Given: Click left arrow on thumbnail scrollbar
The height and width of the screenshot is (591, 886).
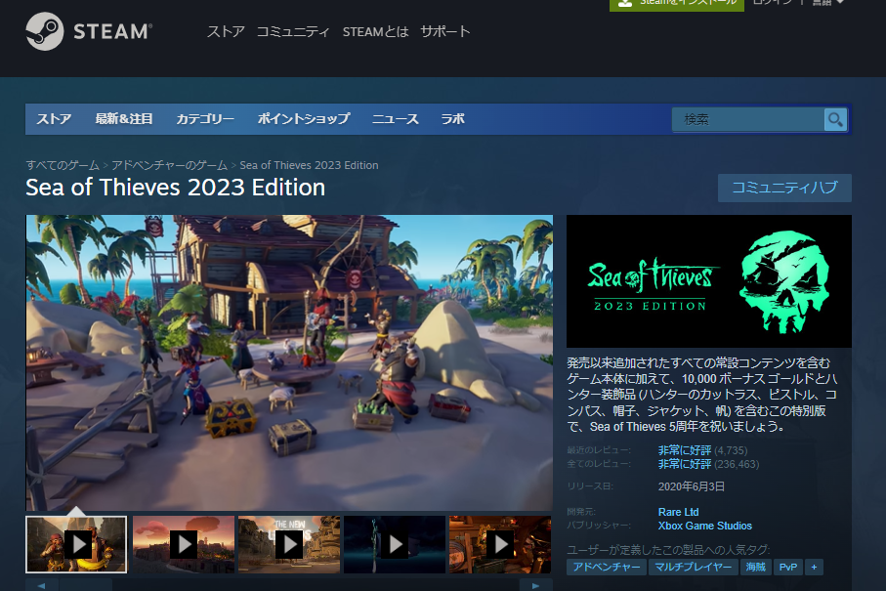Looking at the screenshot, I should pyautogui.click(x=41, y=585).
